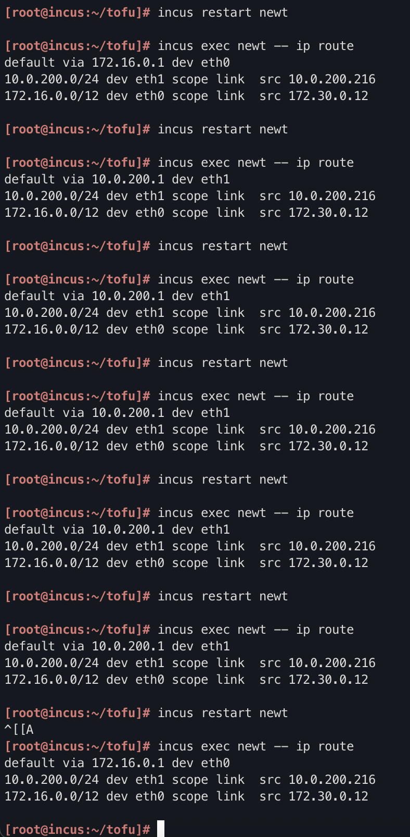
Task: Select the last "default via 10.0.200.1" route line
Action: tap(117, 646)
